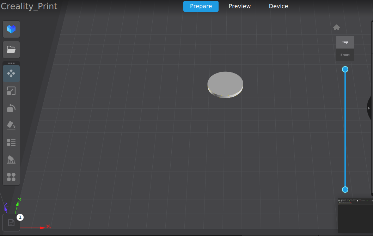Click the Creality blue cube logo icon

click(11, 29)
